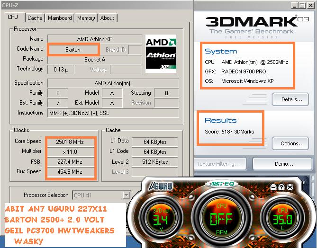The height and width of the screenshot is (249, 317).
Task: Close the uGuru ABIT-EQ panel
Action: (x=290, y=187)
